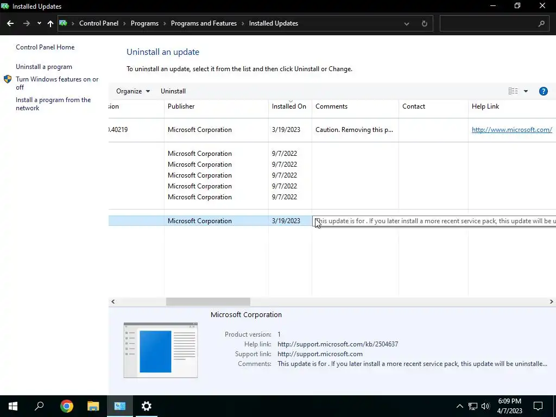This screenshot has width=556, height=417.
Task: Open taskbar Search
Action: coord(39,406)
